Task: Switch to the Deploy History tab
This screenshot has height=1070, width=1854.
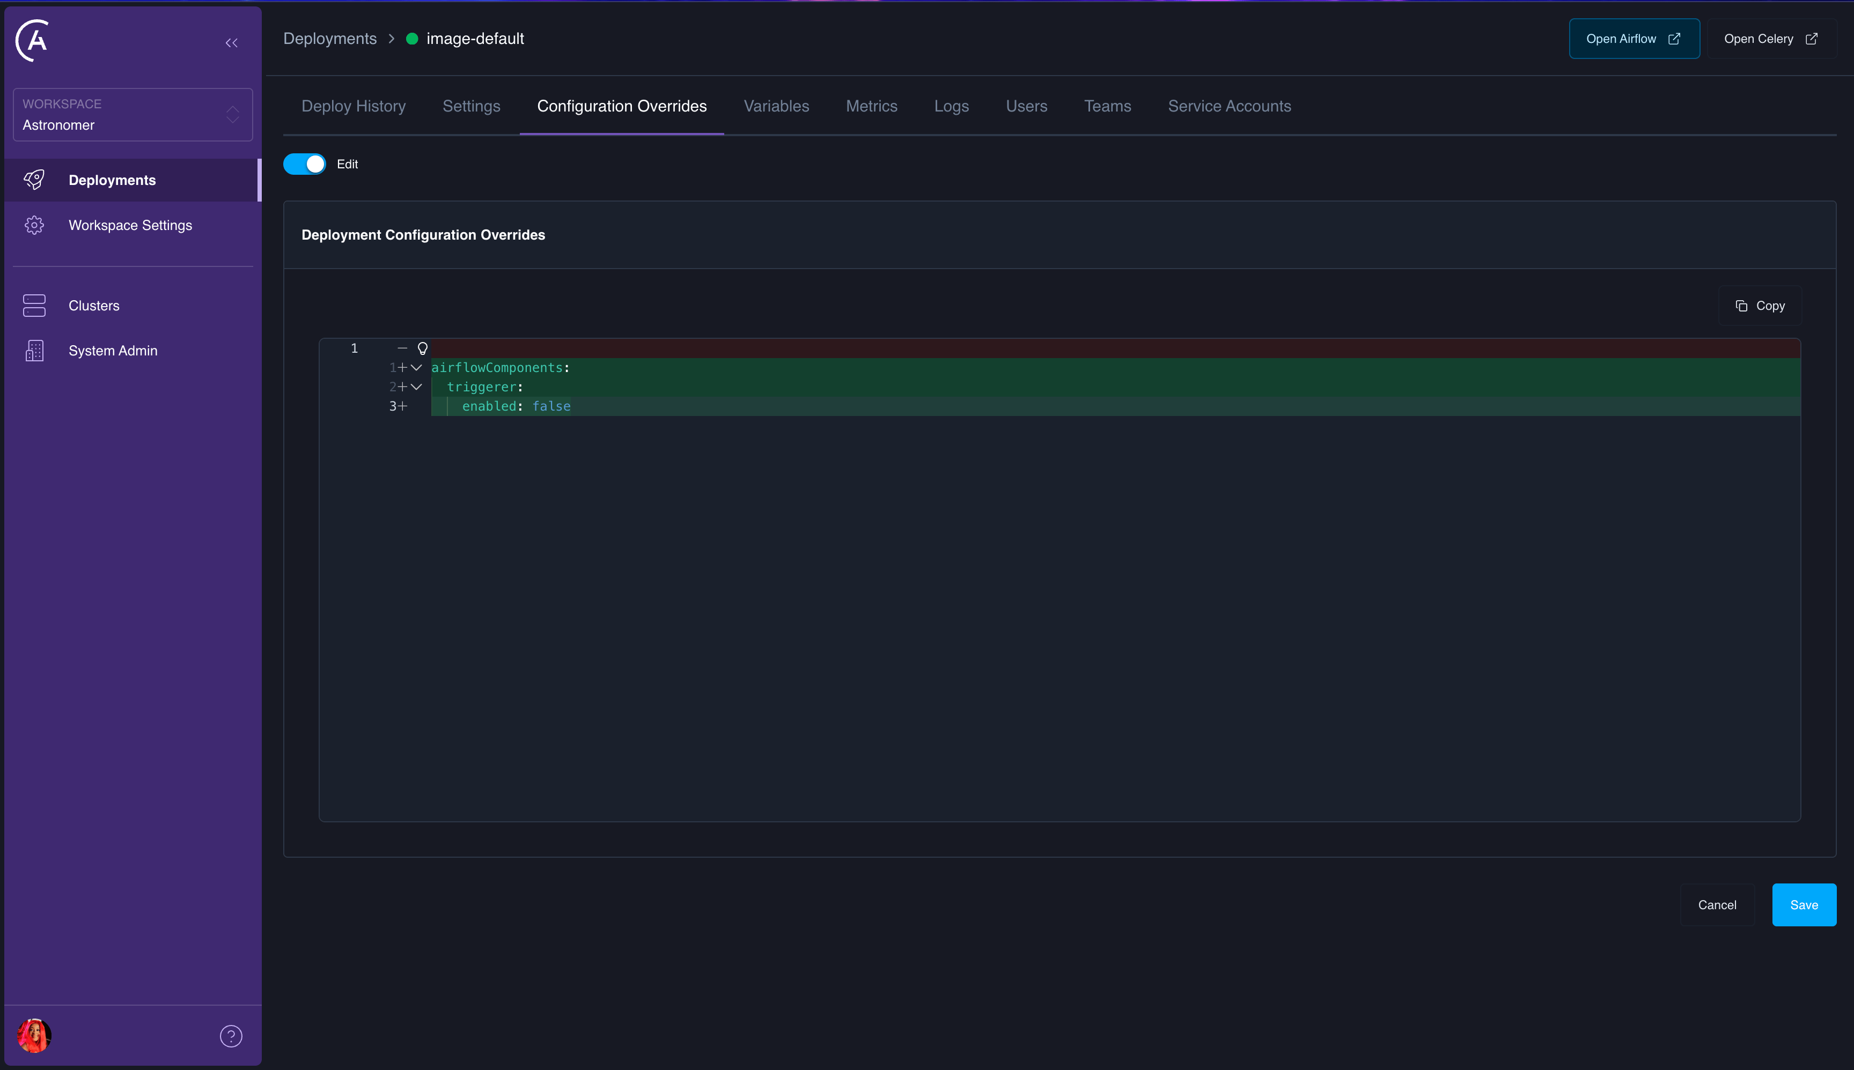Action: 354,106
